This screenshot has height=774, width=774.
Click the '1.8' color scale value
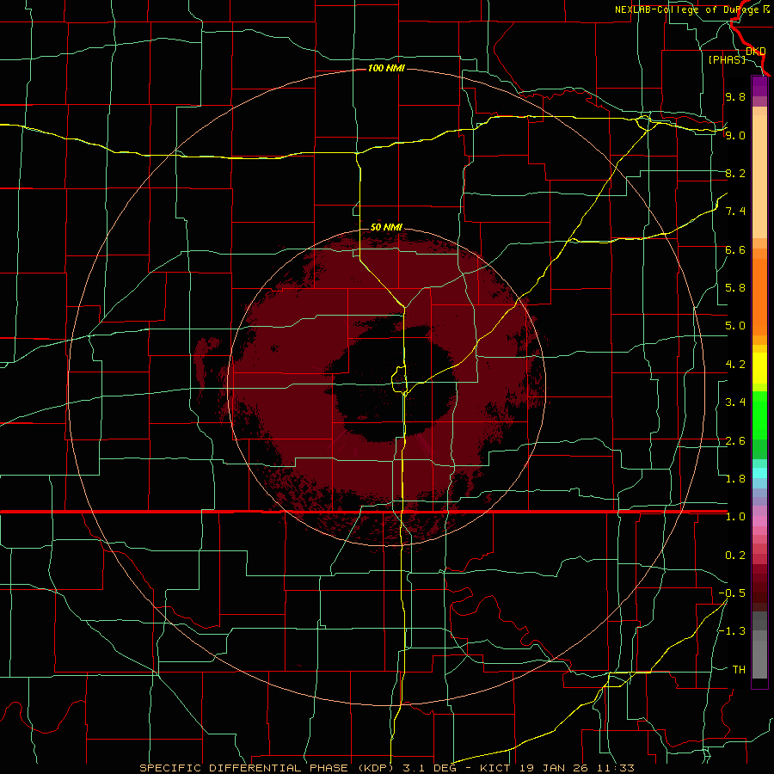(735, 479)
